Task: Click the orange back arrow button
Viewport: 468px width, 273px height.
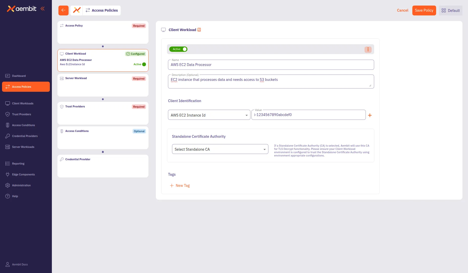Action: pos(63,10)
